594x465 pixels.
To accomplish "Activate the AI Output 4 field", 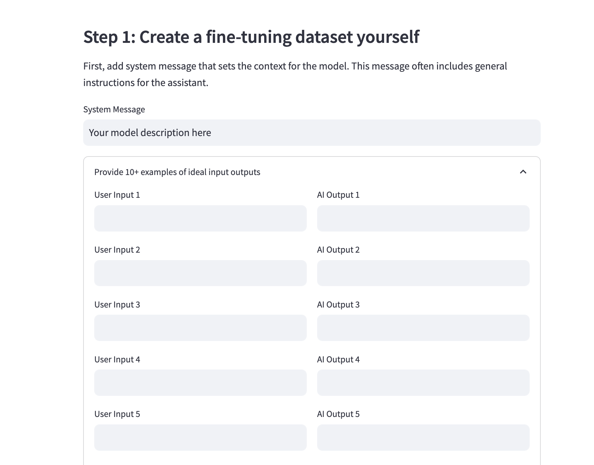I will 423,383.
